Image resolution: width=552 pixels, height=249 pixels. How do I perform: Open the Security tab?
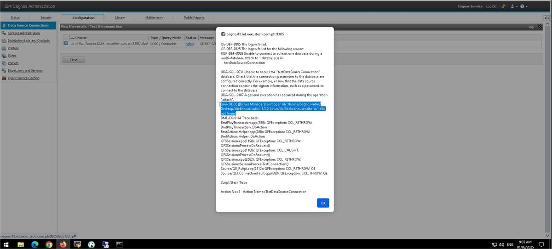coord(46,17)
